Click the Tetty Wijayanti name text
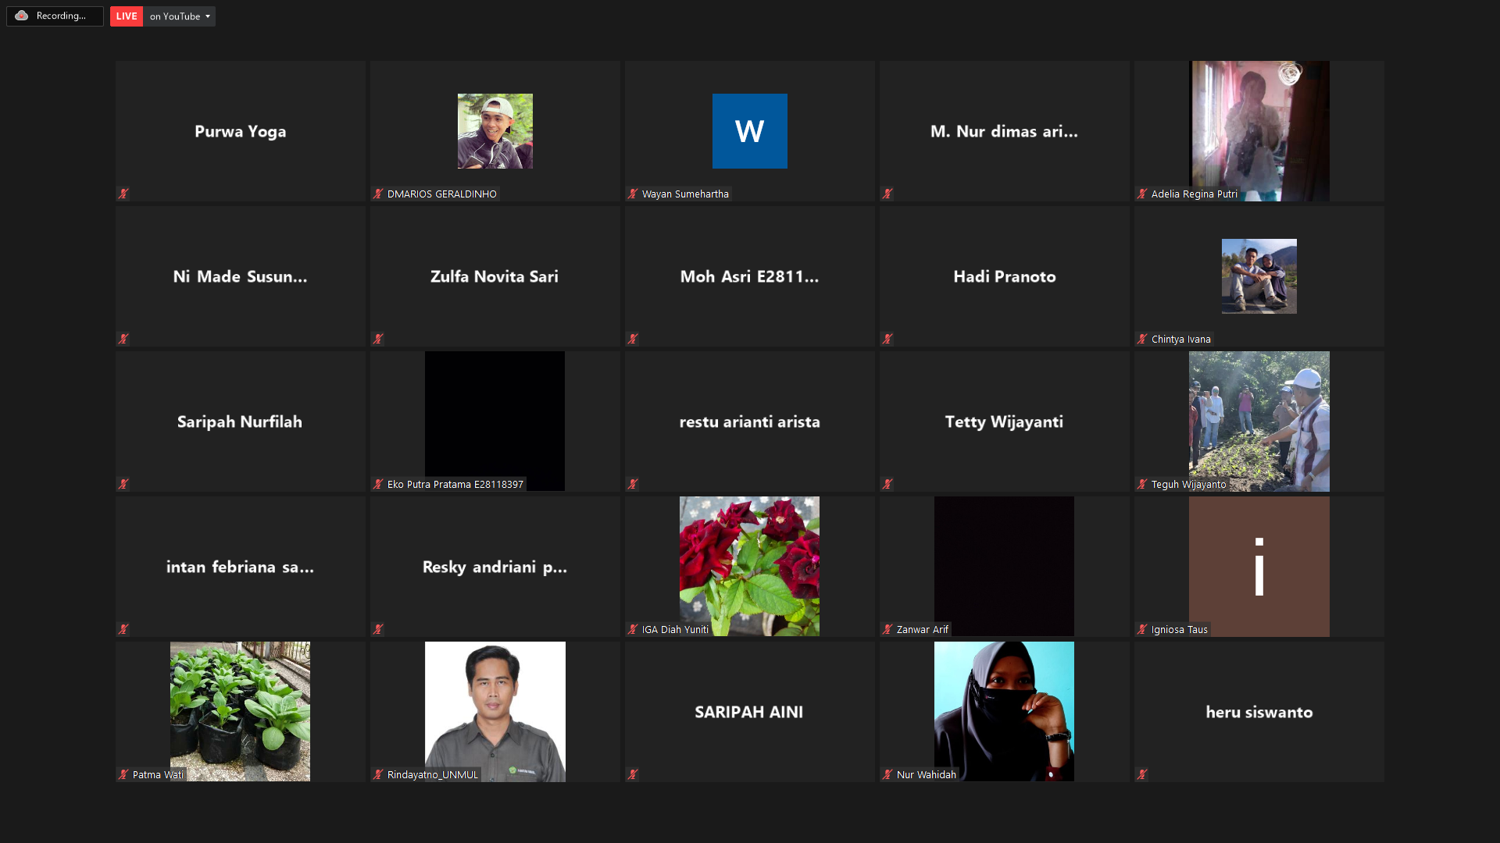1500x843 pixels. click(1005, 422)
